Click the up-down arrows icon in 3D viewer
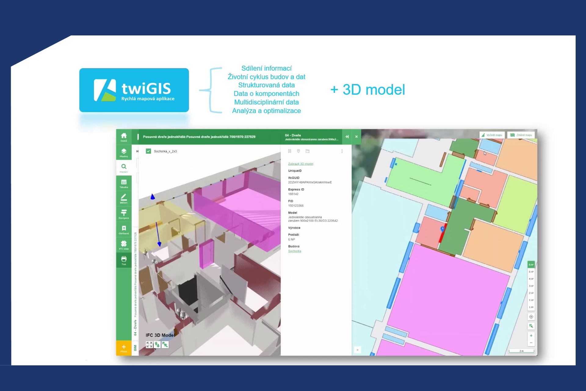 click(157, 345)
